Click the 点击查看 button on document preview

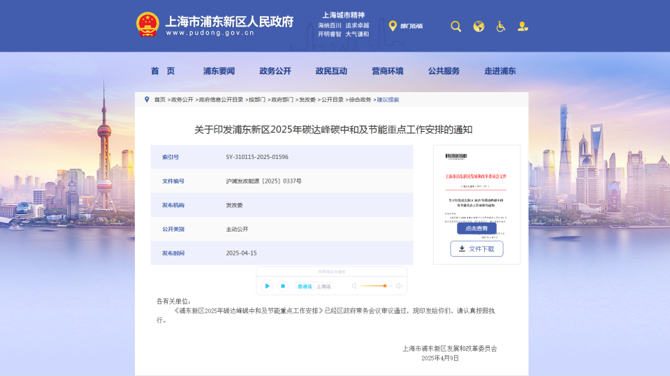coord(476,228)
